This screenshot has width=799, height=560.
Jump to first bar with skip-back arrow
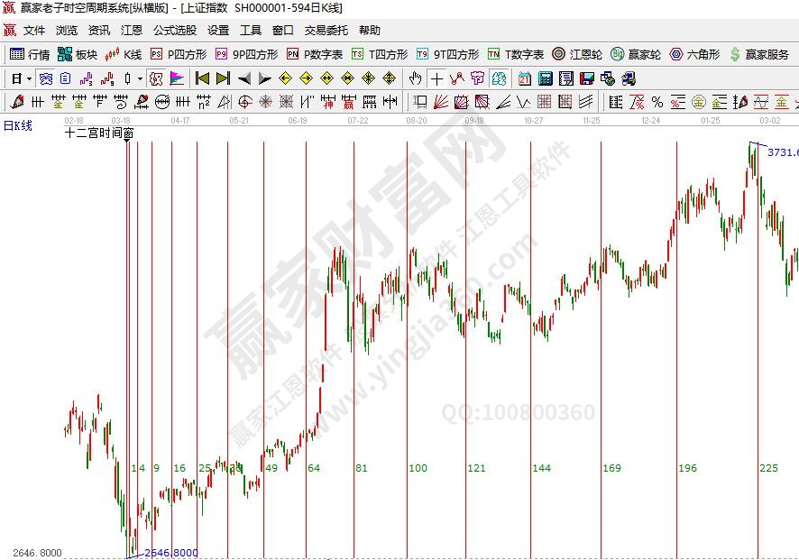(203, 78)
